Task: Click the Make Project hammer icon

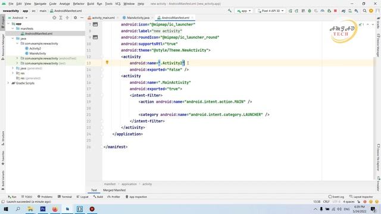Action: (229, 11)
